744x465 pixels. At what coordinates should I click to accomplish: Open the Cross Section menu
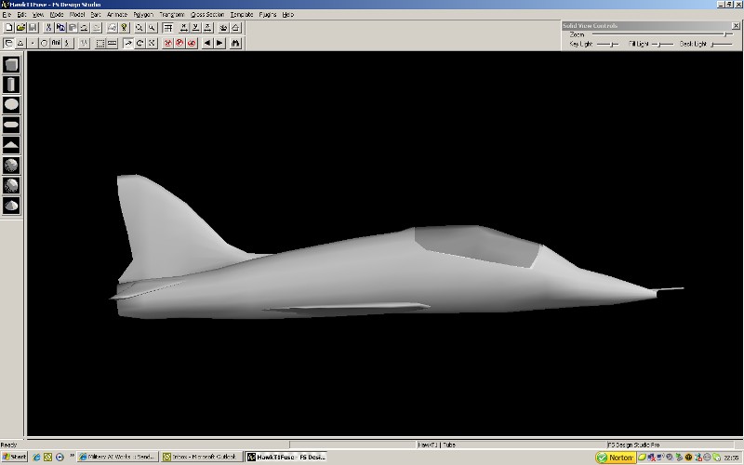pos(207,15)
